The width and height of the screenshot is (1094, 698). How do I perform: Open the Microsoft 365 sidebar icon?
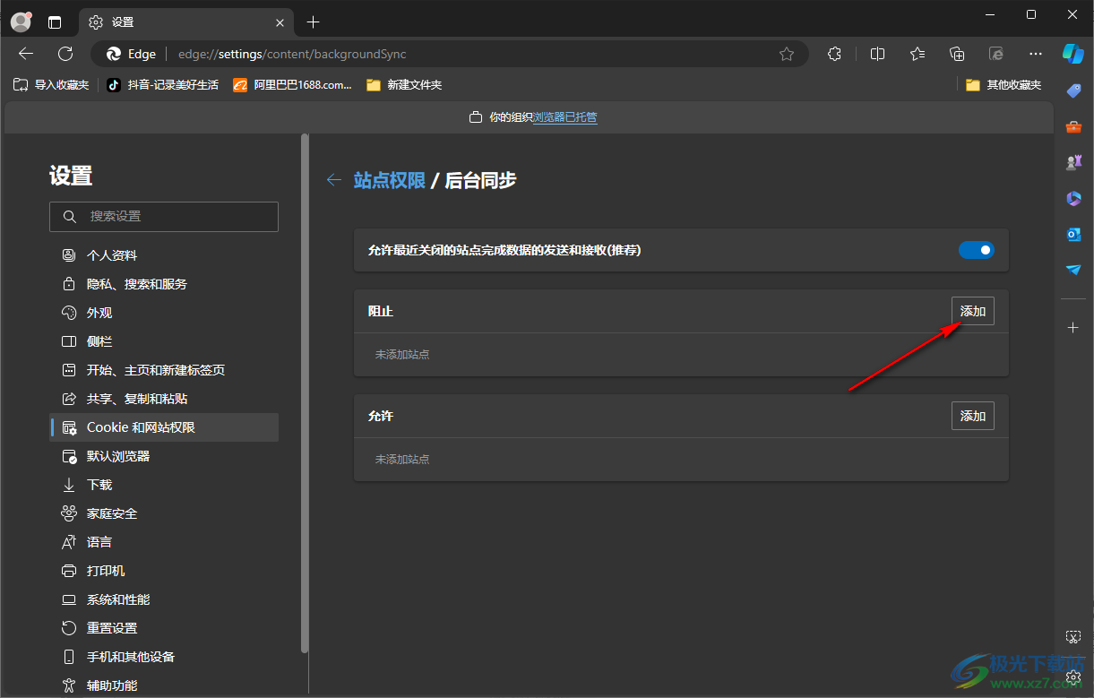(1073, 198)
